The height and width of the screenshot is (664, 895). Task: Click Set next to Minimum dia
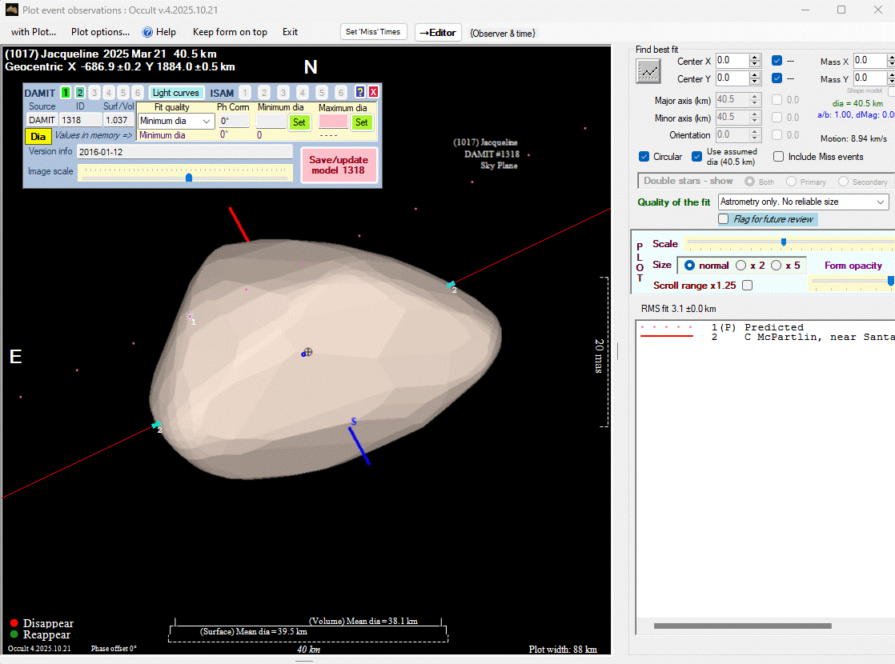point(299,122)
